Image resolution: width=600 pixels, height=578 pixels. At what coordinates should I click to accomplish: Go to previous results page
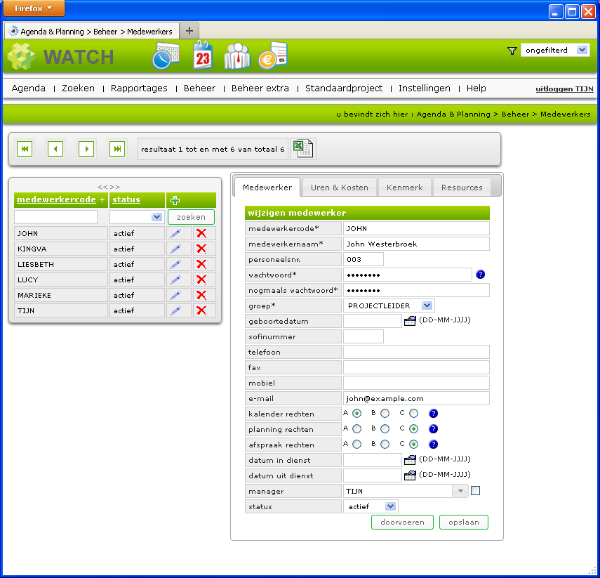[55, 149]
